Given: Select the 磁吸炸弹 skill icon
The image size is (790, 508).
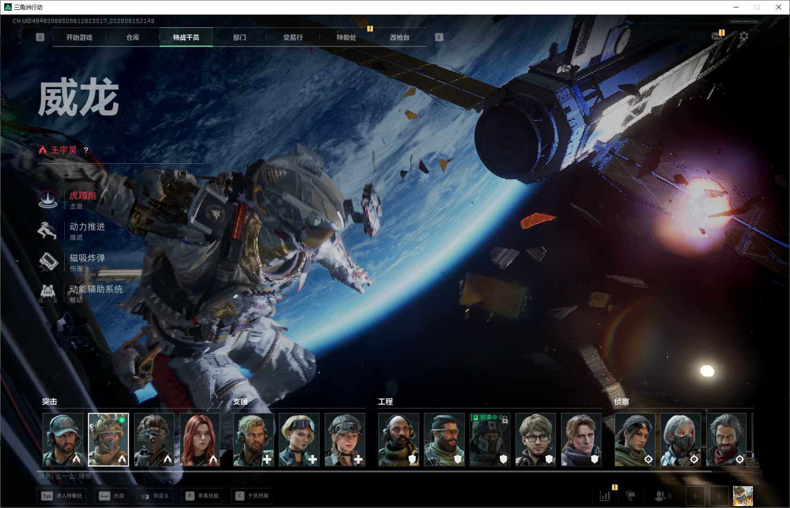Looking at the screenshot, I should point(47,262).
